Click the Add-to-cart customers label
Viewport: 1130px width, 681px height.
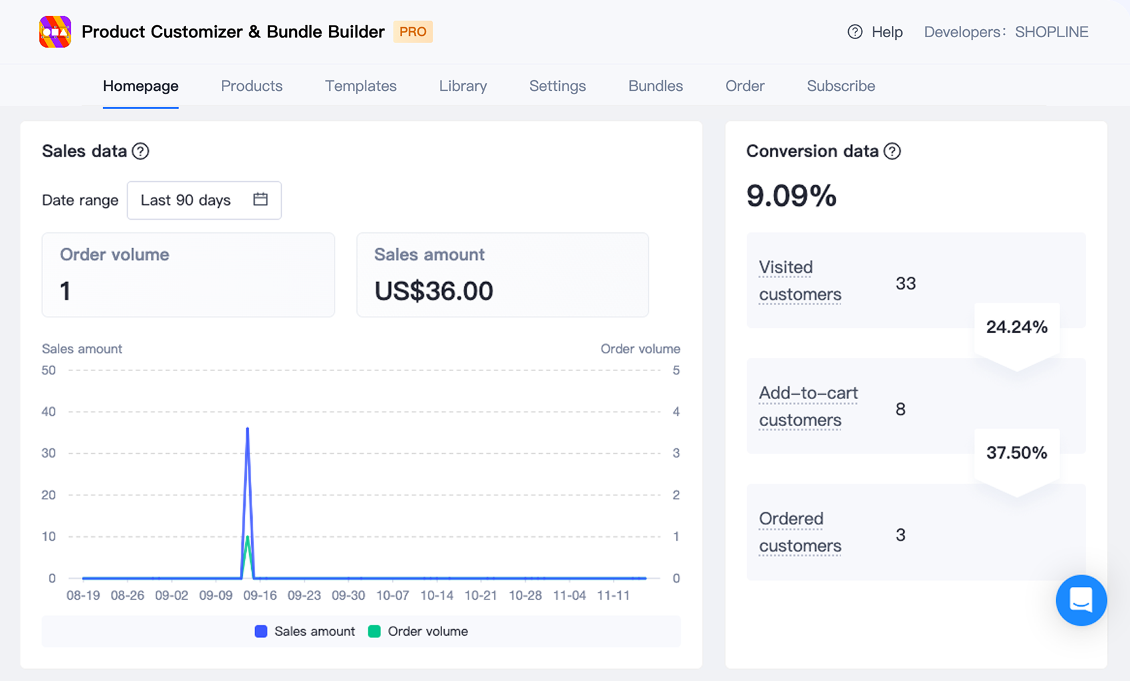(808, 406)
